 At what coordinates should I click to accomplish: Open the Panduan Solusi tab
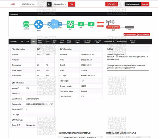(133, 41)
